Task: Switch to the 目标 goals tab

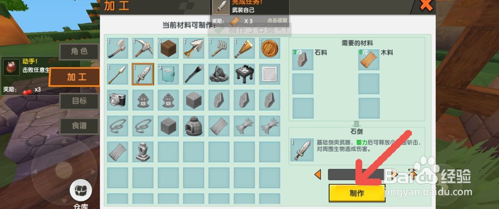Action: pyautogui.click(x=79, y=101)
